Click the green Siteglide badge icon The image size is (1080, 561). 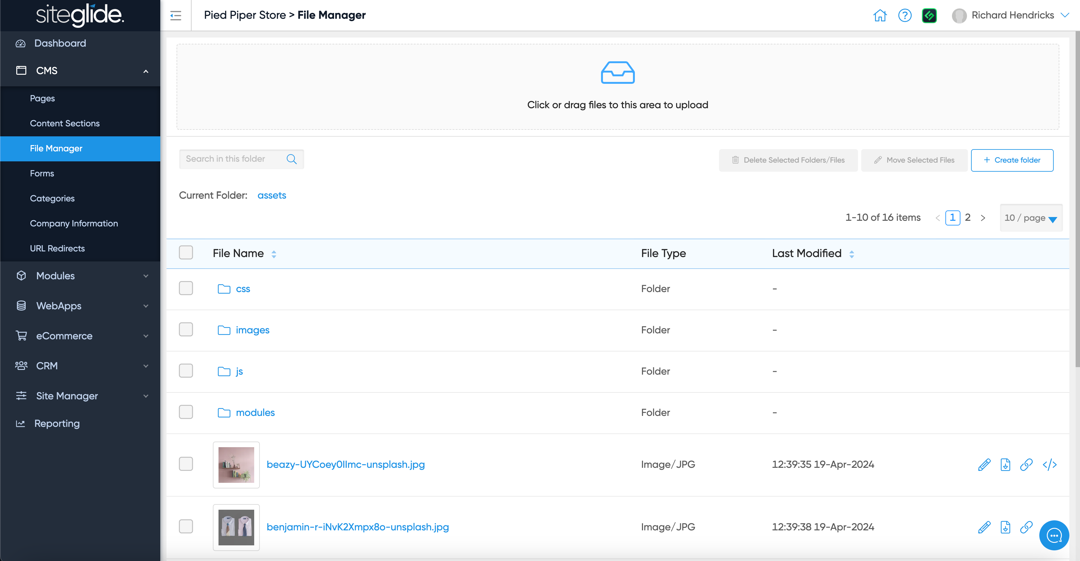pyautogui.click(x=929, y=16)
